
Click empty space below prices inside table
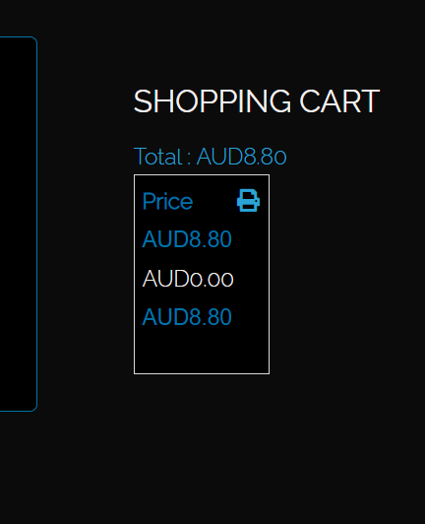(x=202, y=351)
